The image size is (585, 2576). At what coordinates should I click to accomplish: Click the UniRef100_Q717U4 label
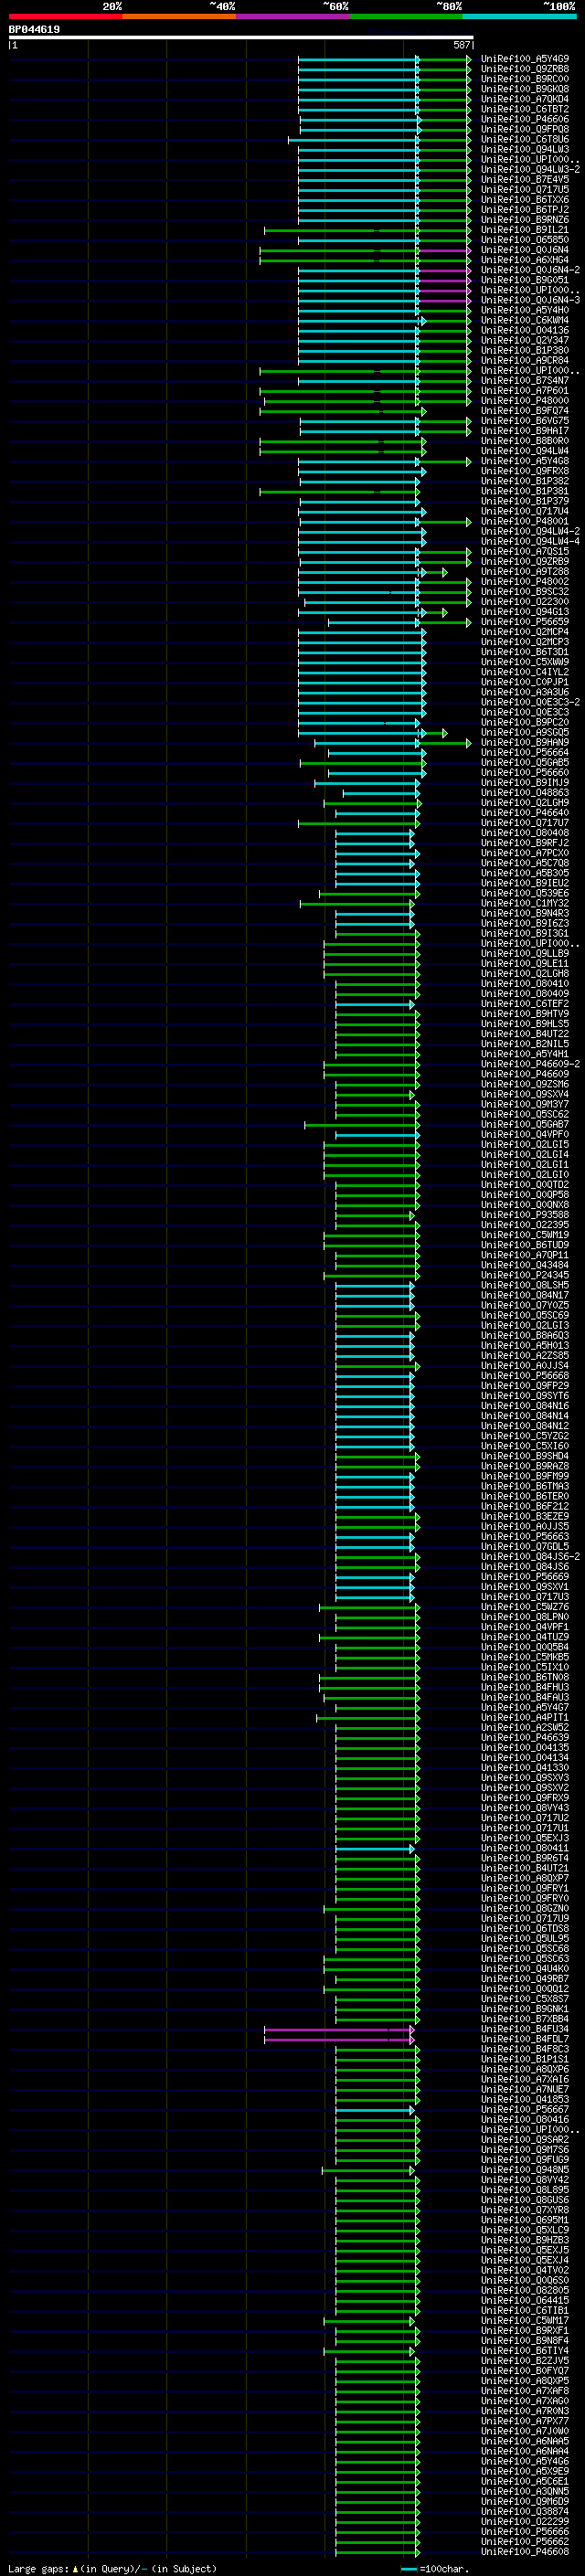click(525, 511)
